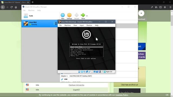
Task: Open the File menu of the Linux Mint VM window
Action: tap(60, 25)
